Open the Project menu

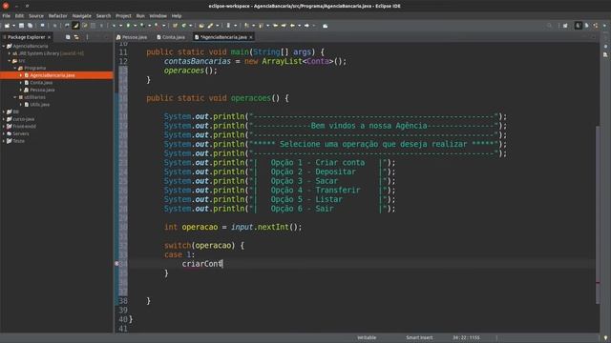tap(123, 16)
